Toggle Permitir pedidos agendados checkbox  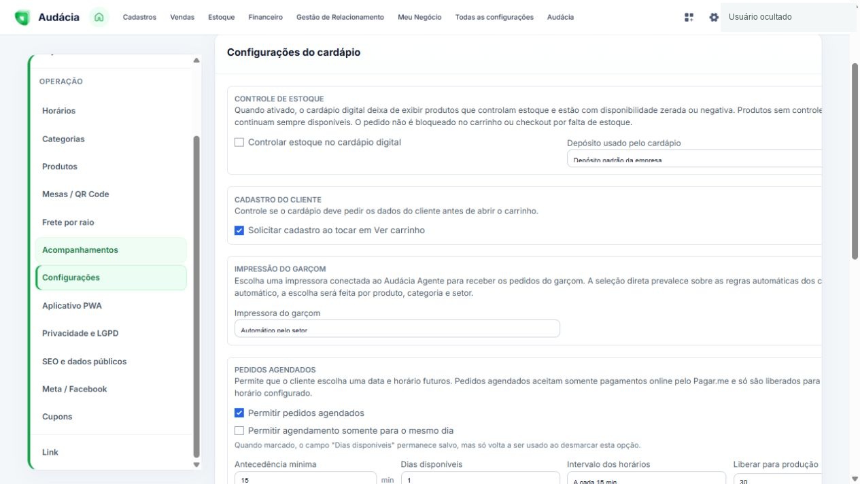(x=239, y=413)
